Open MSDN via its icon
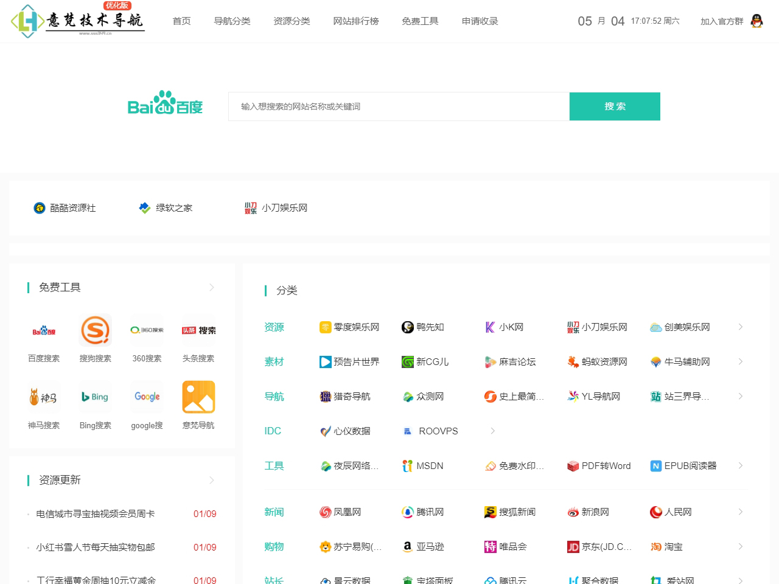Viewport: 779px width, 584px height. (x=407, y=465)
